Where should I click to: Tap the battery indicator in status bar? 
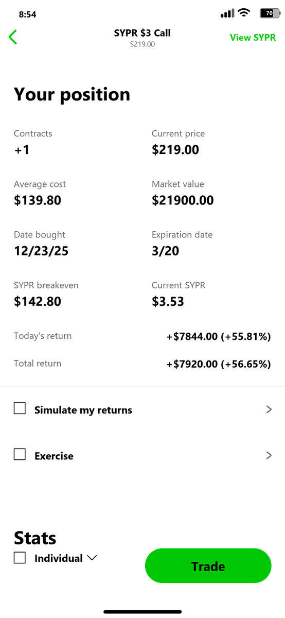coord(268,14)
